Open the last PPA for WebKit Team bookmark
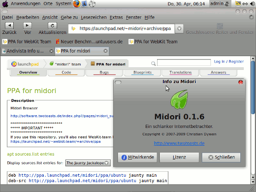The width and height of the screenshot is (256, 192). (153, 42)
